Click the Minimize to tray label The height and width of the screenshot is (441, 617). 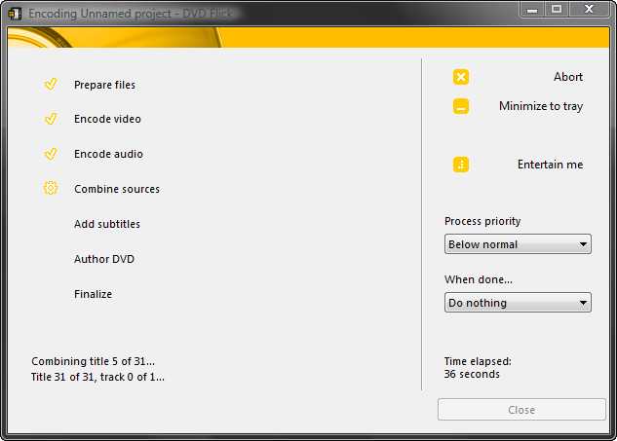tap(541, 106)
